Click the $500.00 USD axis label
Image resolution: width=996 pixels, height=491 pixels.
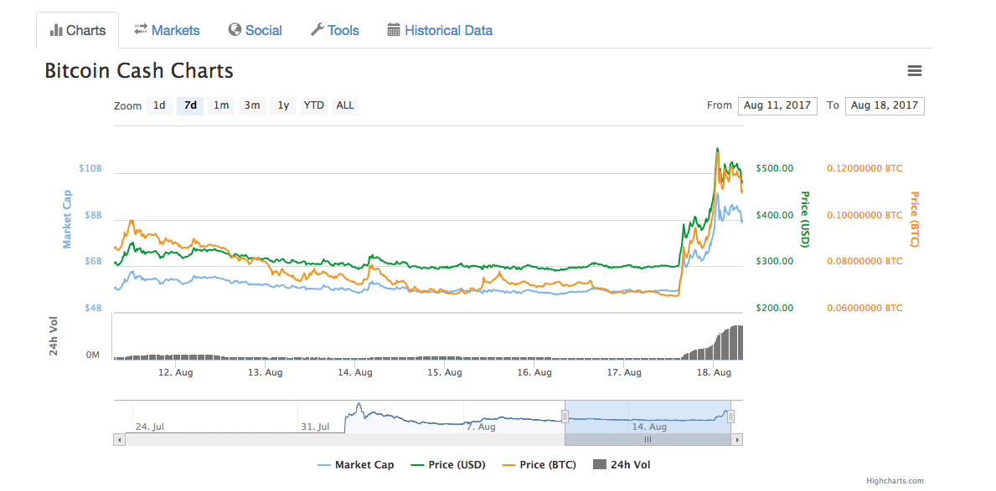[775, 168]
